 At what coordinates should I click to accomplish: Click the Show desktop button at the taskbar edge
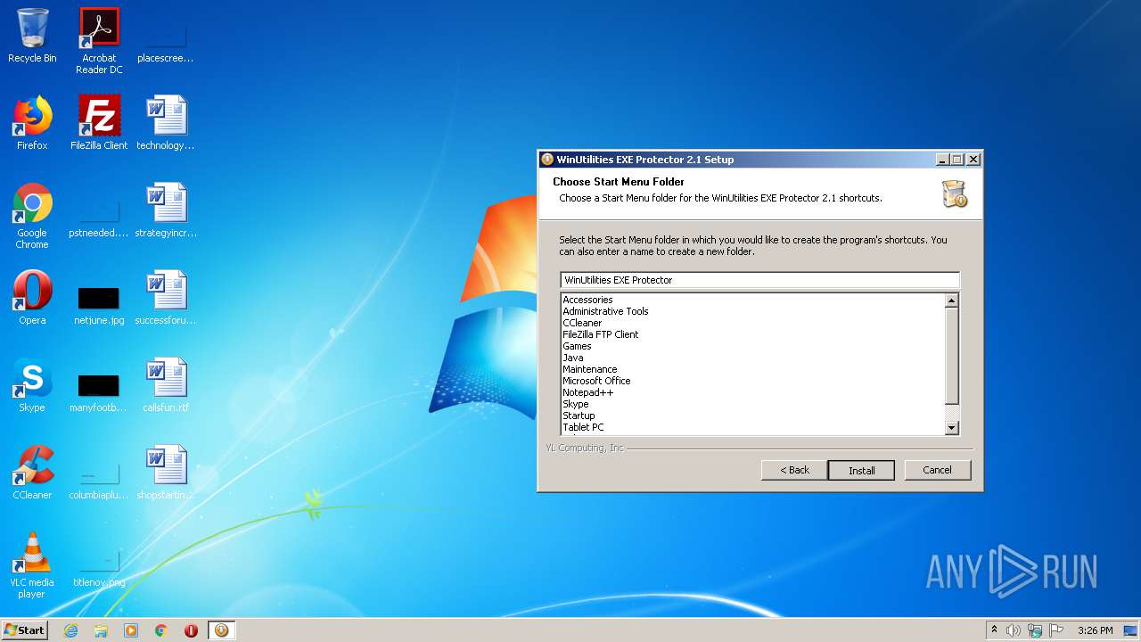[x=1131, y=630]
